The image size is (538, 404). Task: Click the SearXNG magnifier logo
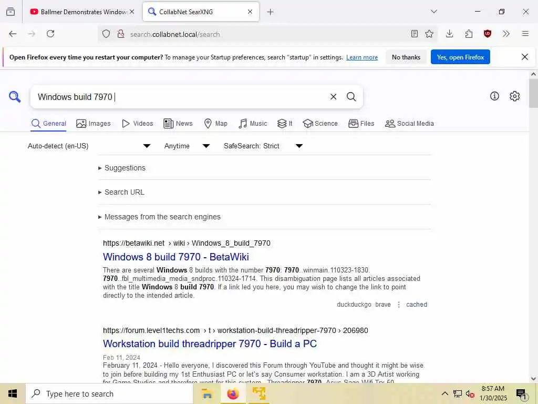click(15, 97)
